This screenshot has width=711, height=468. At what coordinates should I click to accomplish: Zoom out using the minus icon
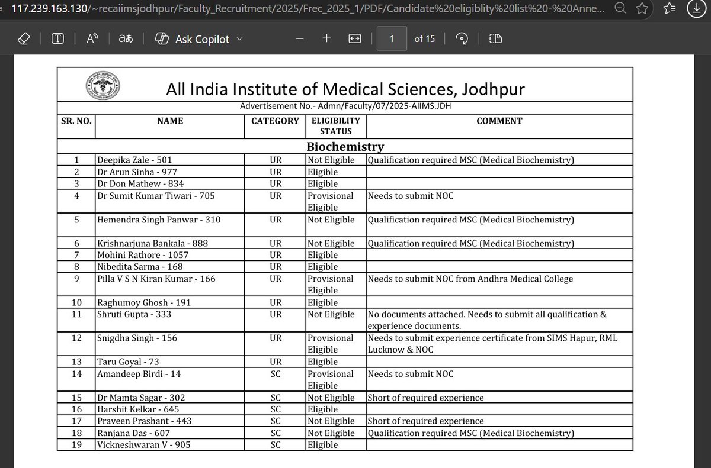[x=300, y=39]
